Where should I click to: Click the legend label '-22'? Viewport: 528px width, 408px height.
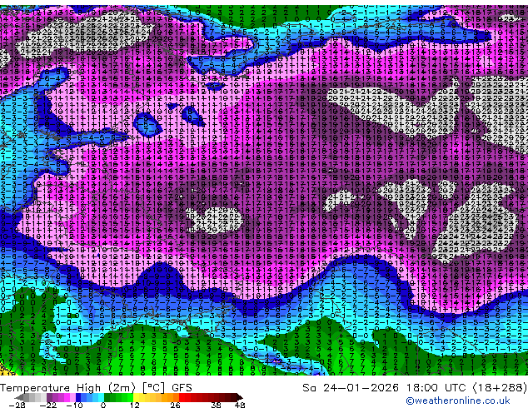tap(48, 405)
